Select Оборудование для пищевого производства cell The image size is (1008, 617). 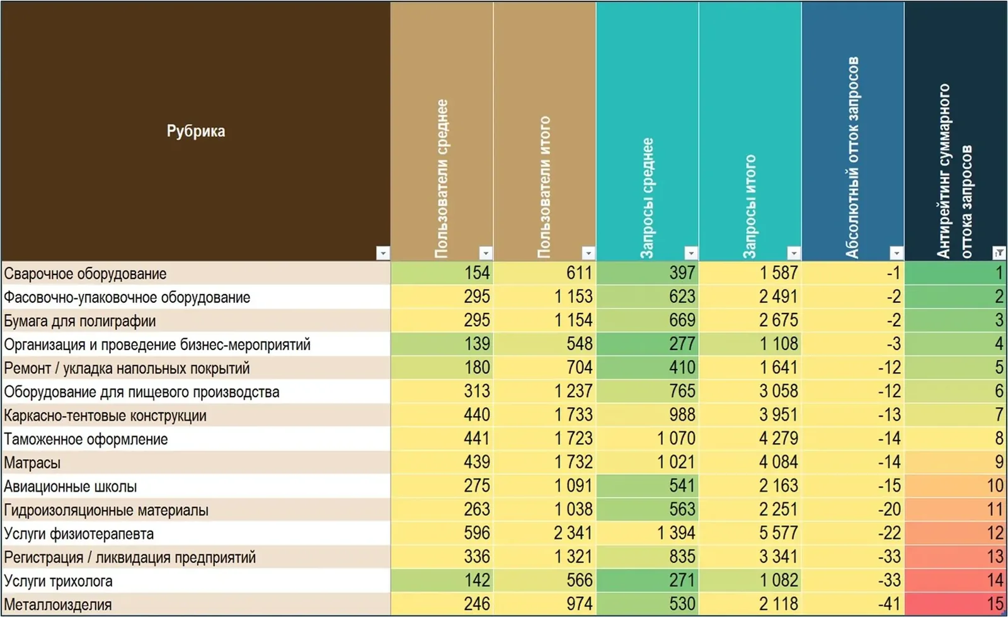point(196,392)
